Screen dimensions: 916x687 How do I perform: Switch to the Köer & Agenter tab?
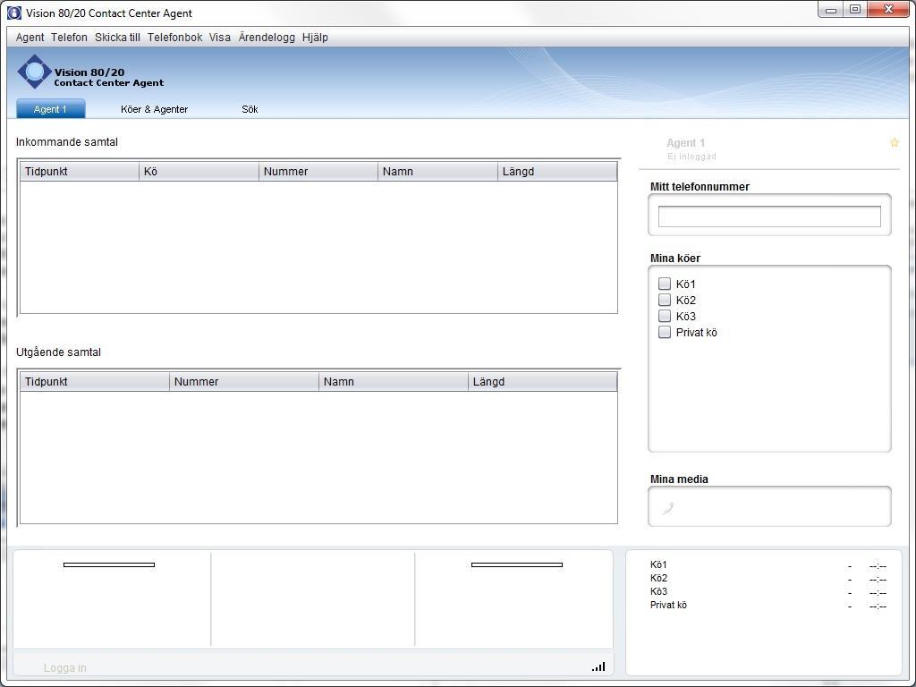[x=154, y=109]
